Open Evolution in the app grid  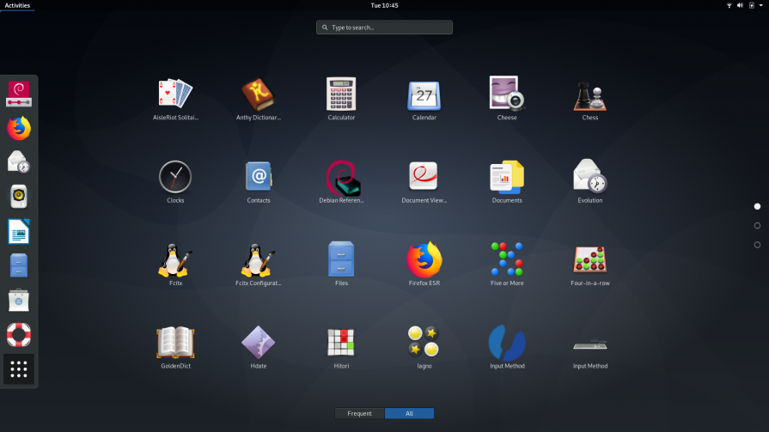[x=590, y=181]
